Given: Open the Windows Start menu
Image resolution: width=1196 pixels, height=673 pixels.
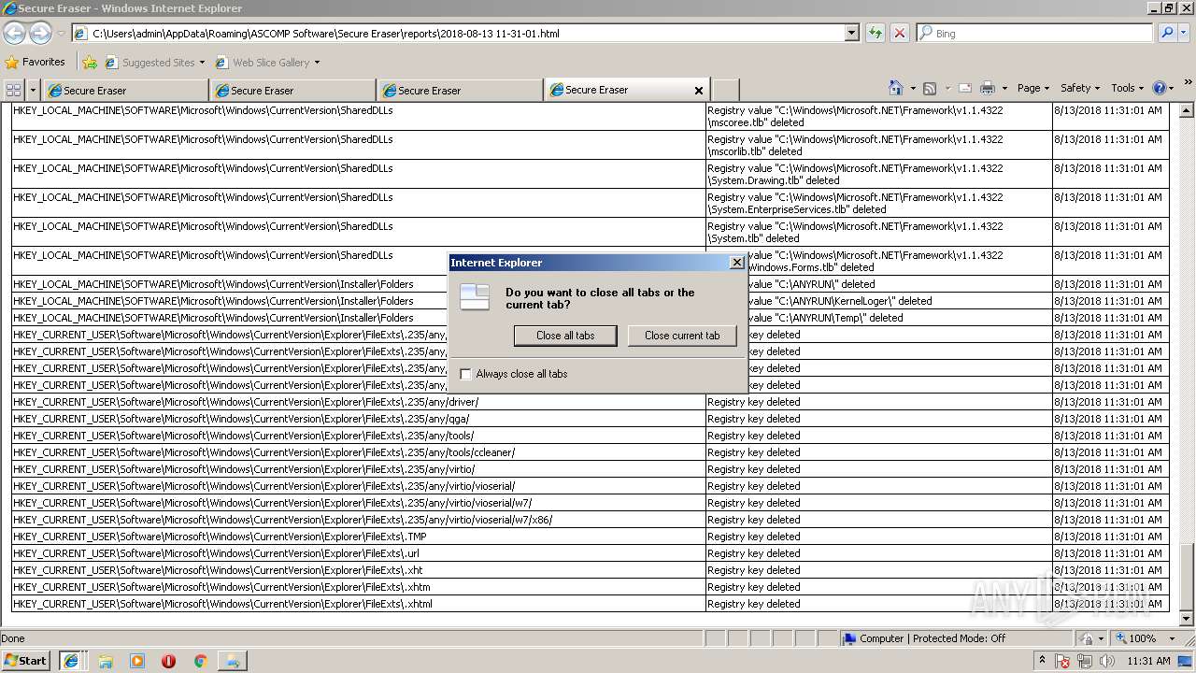Looking at the screenshot, I should [x=26, y=661].
